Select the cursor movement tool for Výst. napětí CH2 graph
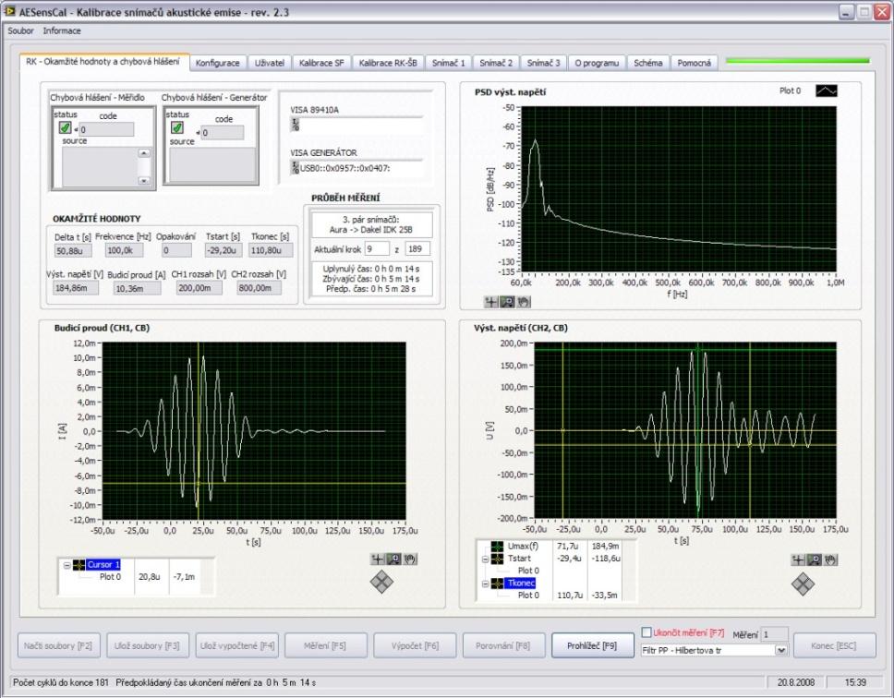Image resolution: width=894 pixels, height=698 pixels. tap(798, 560)
